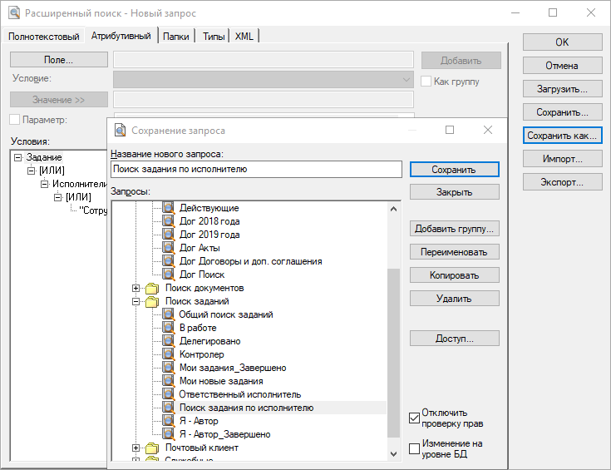Collapse the 'Задание' conditions node
This screenshot has height=470, width=611.
point(18,157)
